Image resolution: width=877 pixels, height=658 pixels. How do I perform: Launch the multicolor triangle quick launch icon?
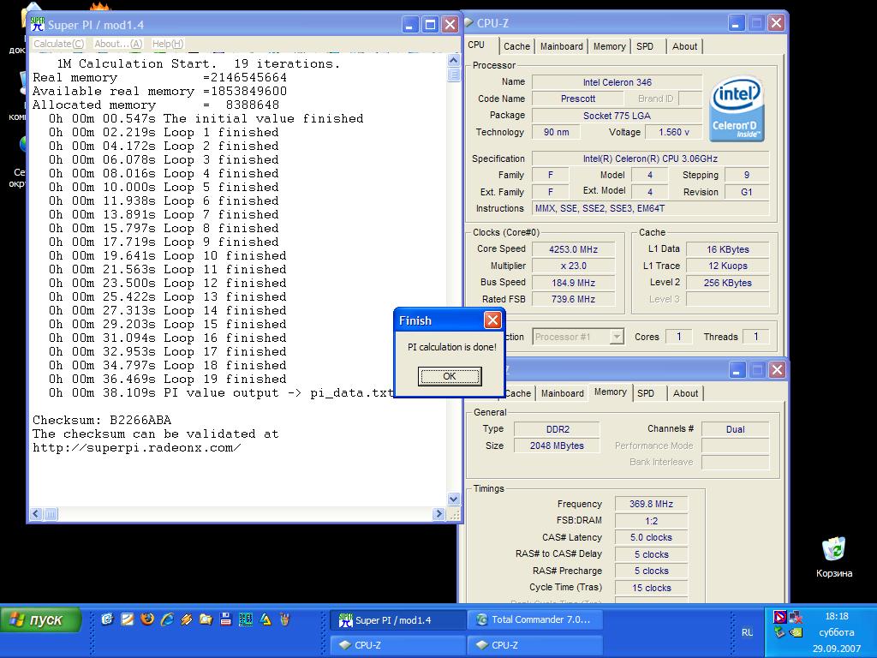coord(265,619)
